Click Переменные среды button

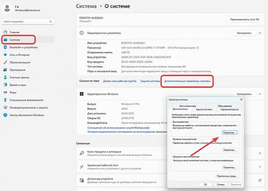click(227, 176)
